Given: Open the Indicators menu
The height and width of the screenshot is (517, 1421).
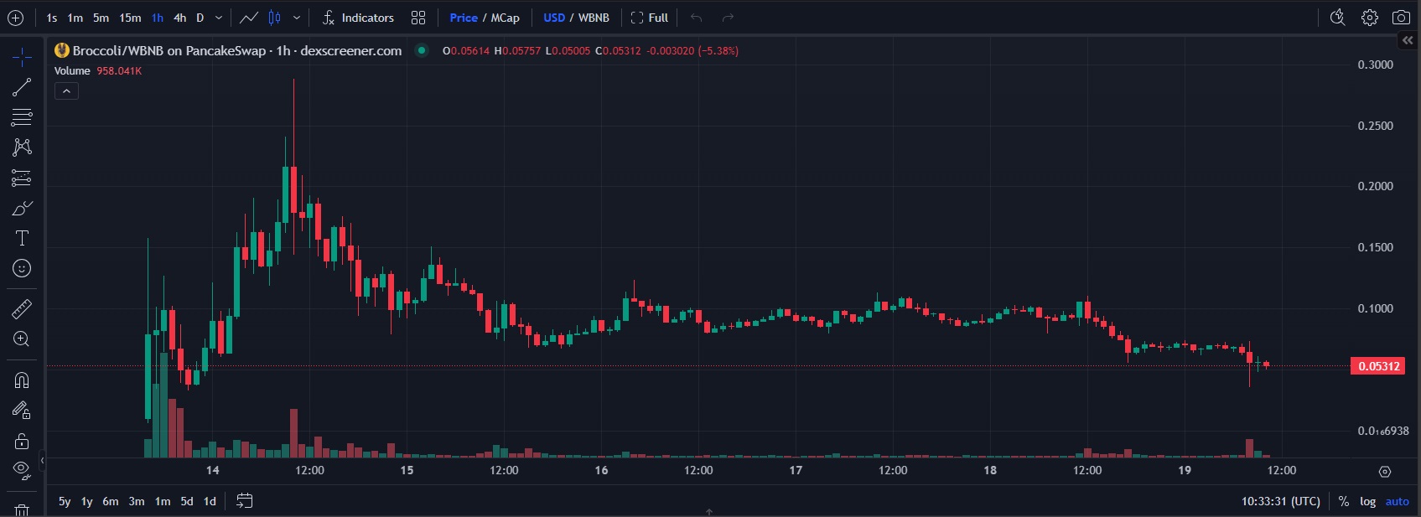Looking at the screenshot, I should (358, 18).
